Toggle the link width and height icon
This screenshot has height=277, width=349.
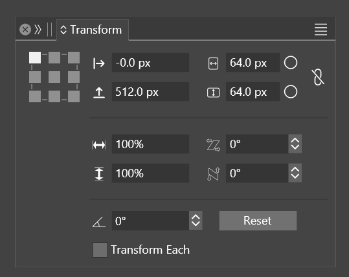(x=318, y=77)
